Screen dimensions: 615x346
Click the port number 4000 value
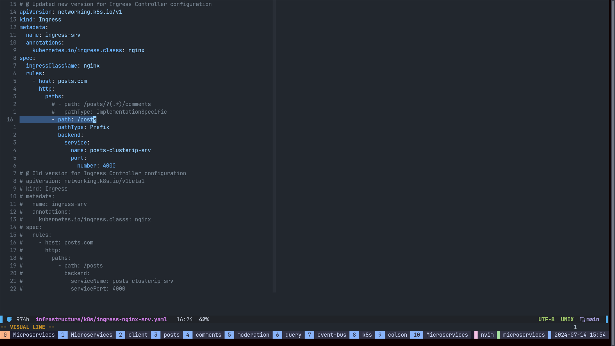pos(109,166)
